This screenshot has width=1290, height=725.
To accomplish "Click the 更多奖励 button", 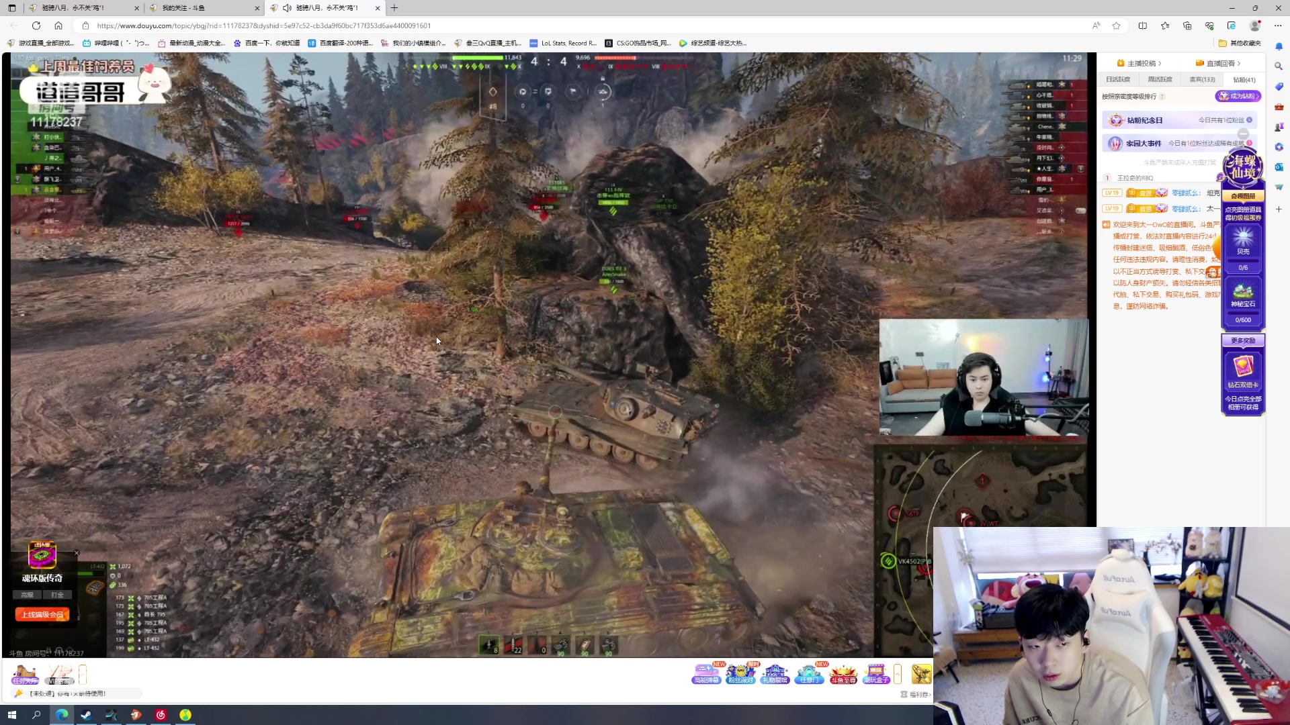I will pyautogui.click(x=1243, y=340).
